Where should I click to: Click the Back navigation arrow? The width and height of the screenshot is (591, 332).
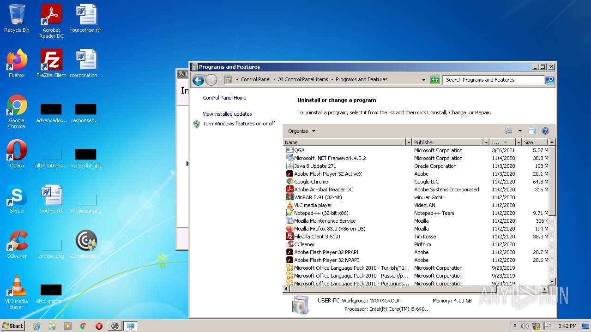pos(198,80)
